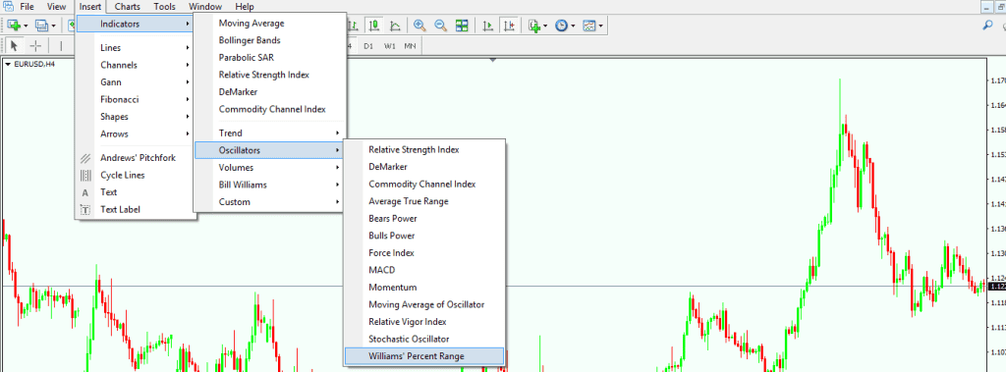Open the File menu

[27, 7]
